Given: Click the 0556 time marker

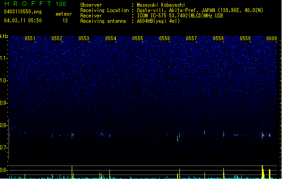Looking at the screenshot, I should [165, 38].
